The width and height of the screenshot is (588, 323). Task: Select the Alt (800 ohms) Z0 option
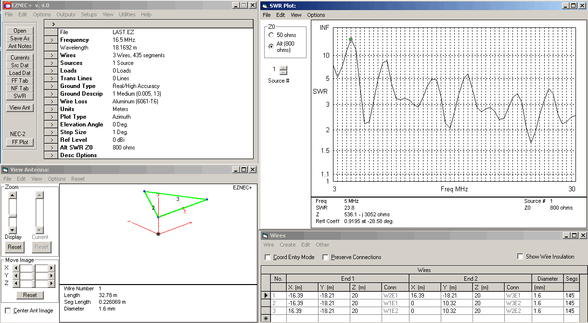point(271,46)
